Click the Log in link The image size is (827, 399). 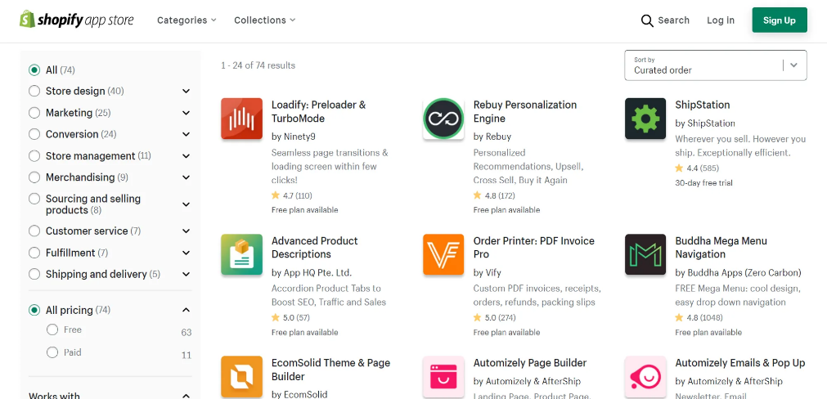tap(721, 20)
